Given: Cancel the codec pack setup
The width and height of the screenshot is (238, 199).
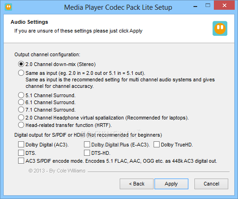Looking at the screenshot, I should tap(211, 184).
